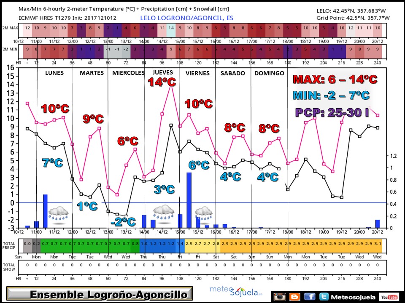Click the blue 6ºC label under VIERNES
The image size is (405, 303).
click(x=199, y=165)
